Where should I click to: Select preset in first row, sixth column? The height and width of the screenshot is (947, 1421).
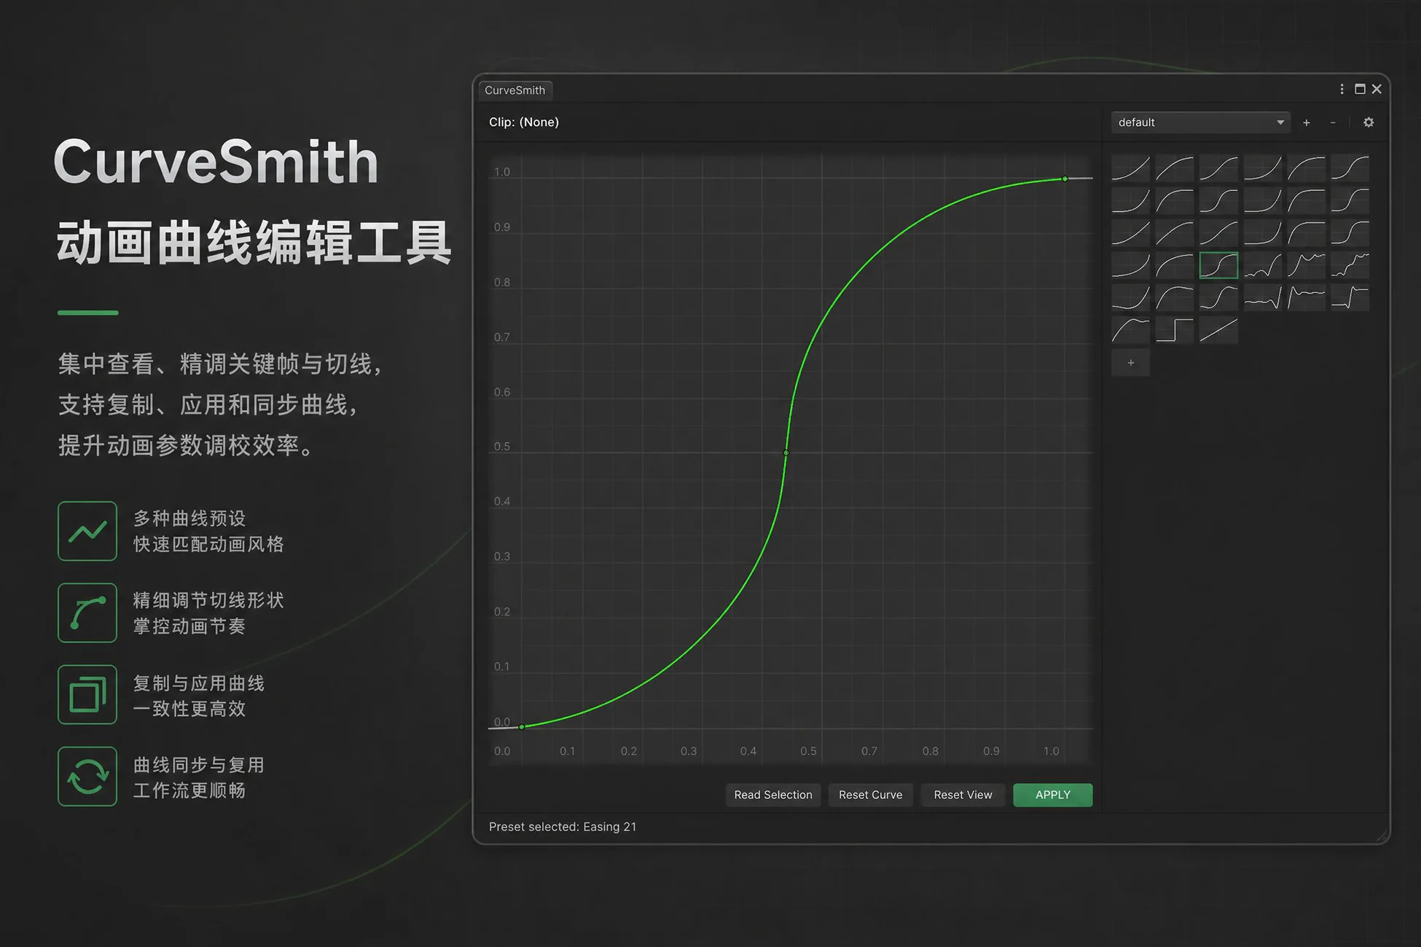(1350, 168)
